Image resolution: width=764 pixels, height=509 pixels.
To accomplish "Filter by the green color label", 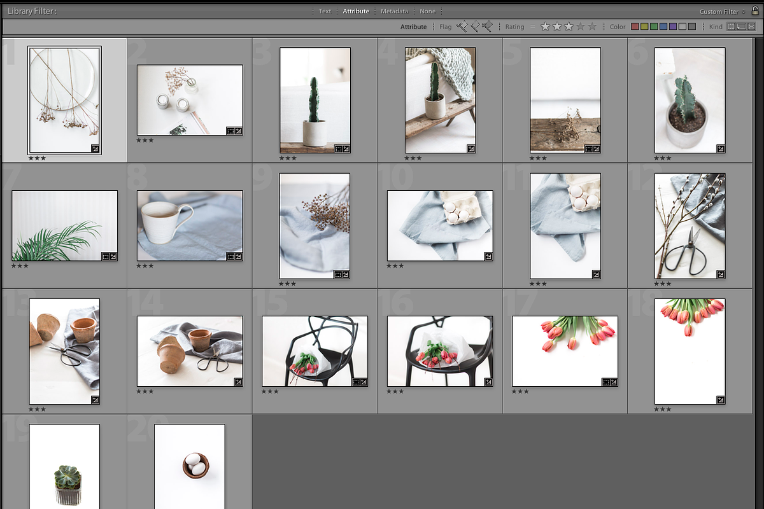I will (654, 27).
